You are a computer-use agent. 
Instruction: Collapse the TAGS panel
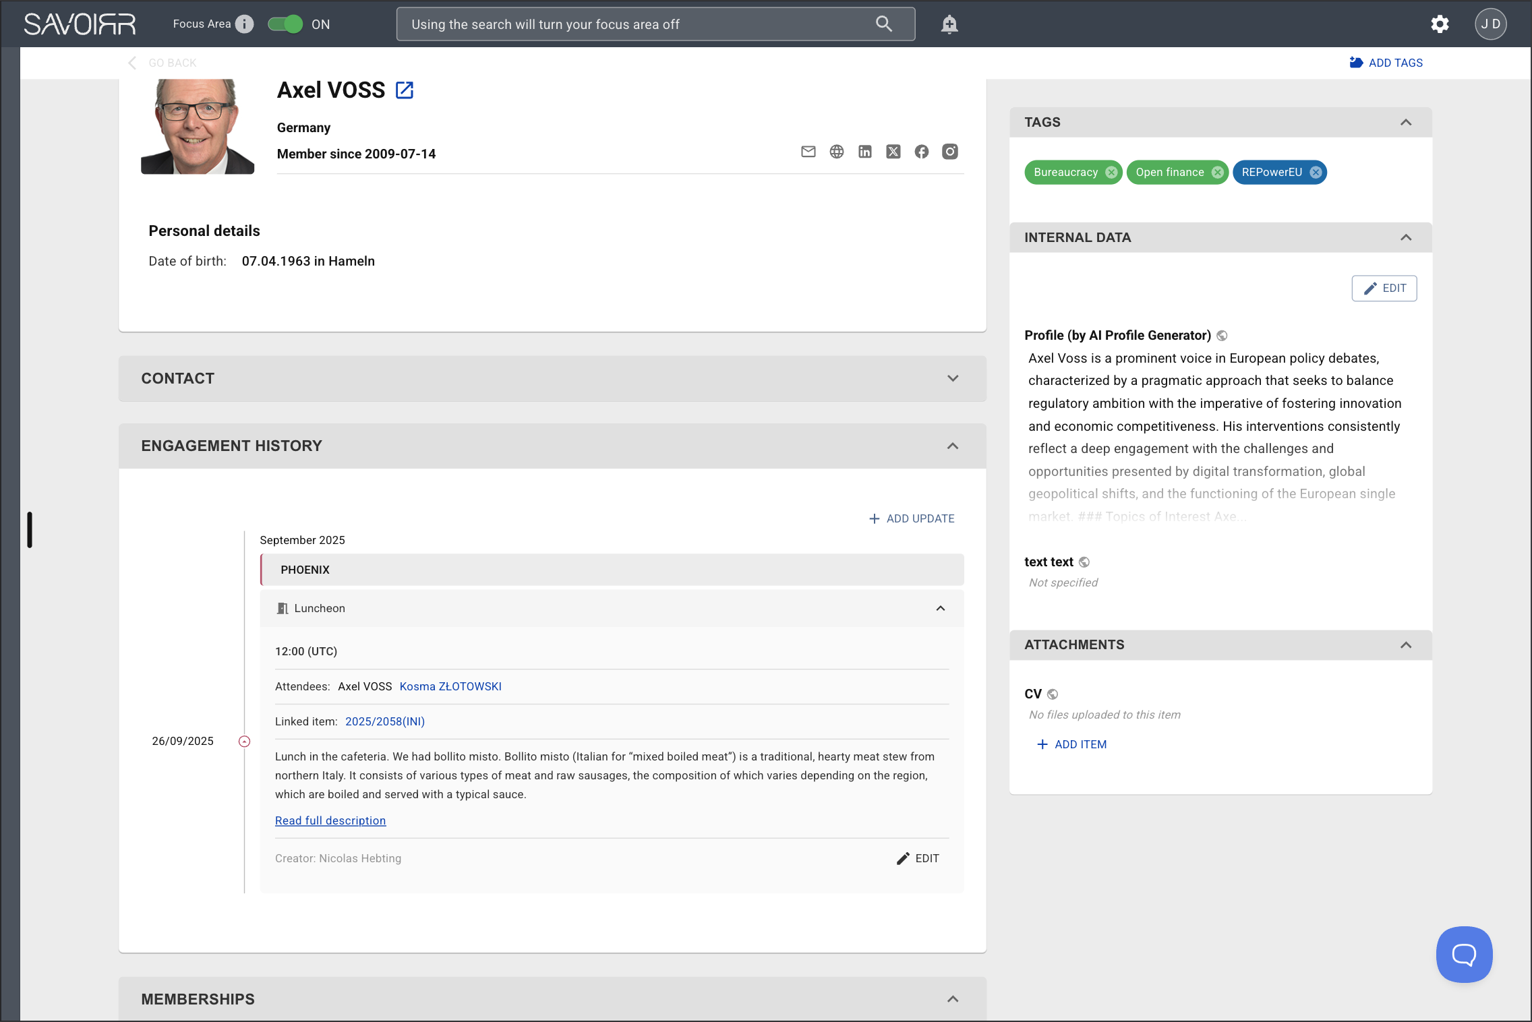tap(1405, 122)
